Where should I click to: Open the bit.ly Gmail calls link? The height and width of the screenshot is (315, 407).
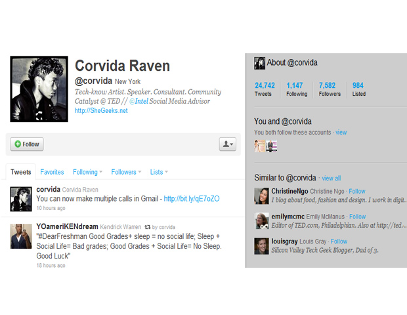pyautogui.click(x=191, y=199)
